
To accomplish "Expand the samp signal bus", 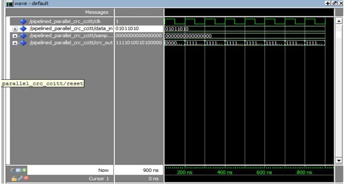I will 15,36.
